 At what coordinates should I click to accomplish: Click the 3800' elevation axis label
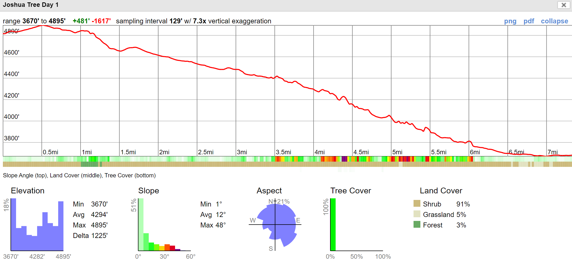[12, 138]
